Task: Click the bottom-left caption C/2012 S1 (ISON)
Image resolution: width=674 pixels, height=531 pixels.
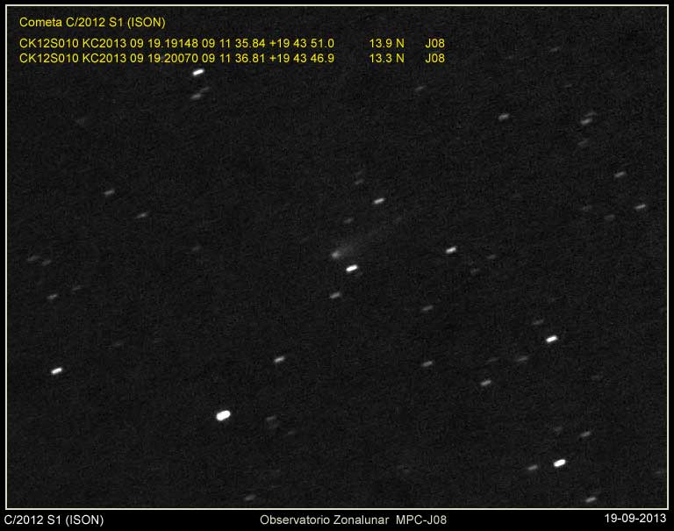Action: (x=54, y=520)
